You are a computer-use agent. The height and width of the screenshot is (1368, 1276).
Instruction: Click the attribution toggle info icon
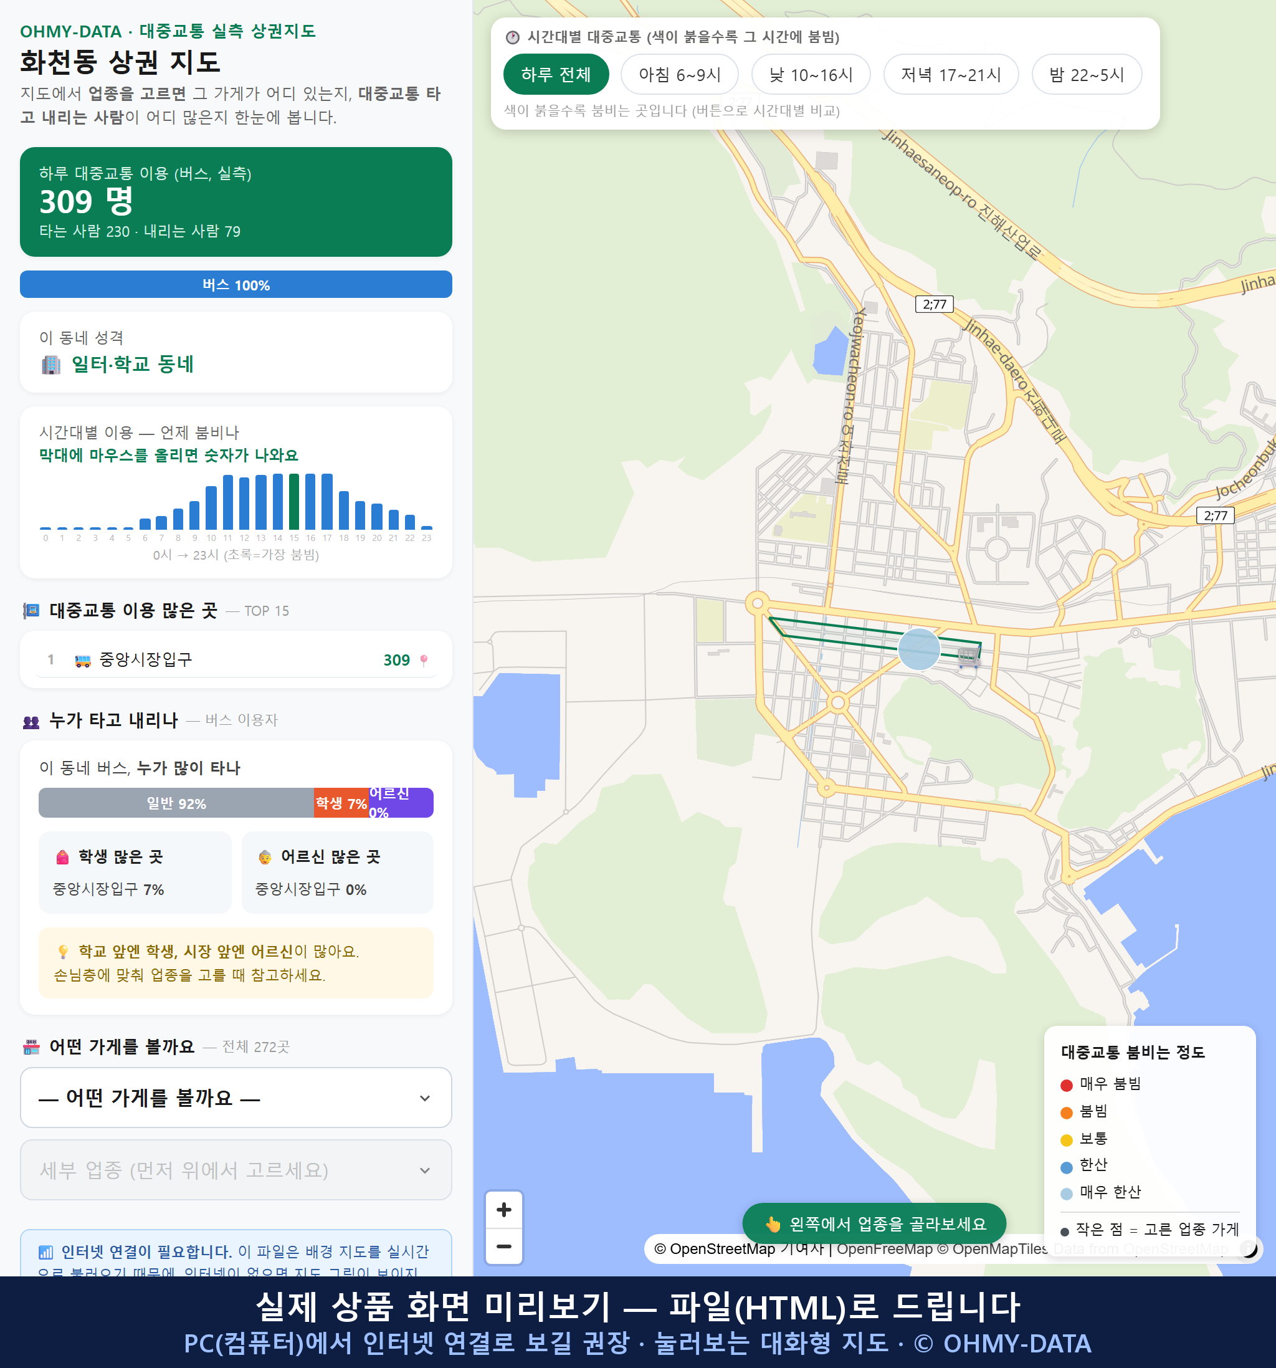click(x=1249, y=1248)
